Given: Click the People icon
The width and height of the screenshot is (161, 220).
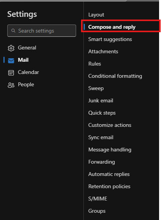Looking at the screenshot, I should coord(11,85).
